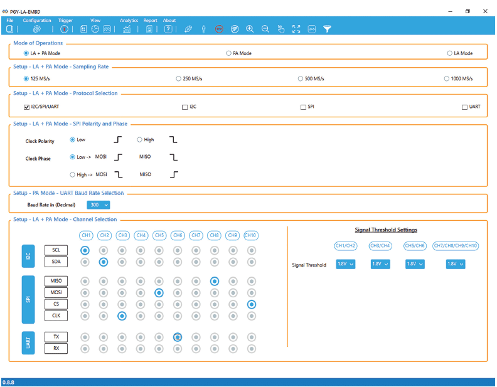
Task: Open the Configuration menu
Action: coord(37,20)
